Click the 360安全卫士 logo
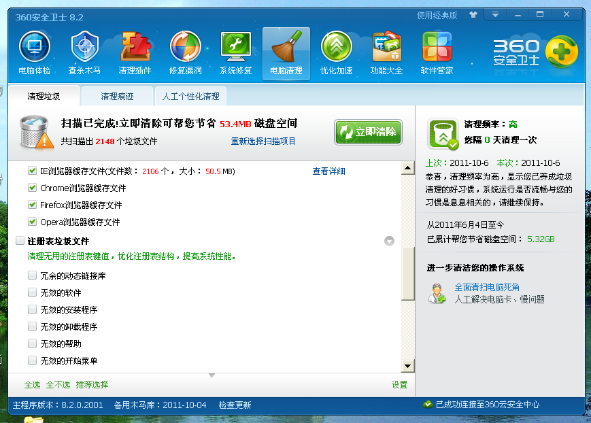Screen dimensions: 591x423 click(x=535, y=52)
